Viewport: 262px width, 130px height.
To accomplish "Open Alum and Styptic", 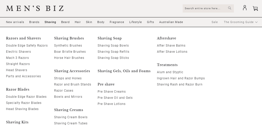I will pos(170,72).
